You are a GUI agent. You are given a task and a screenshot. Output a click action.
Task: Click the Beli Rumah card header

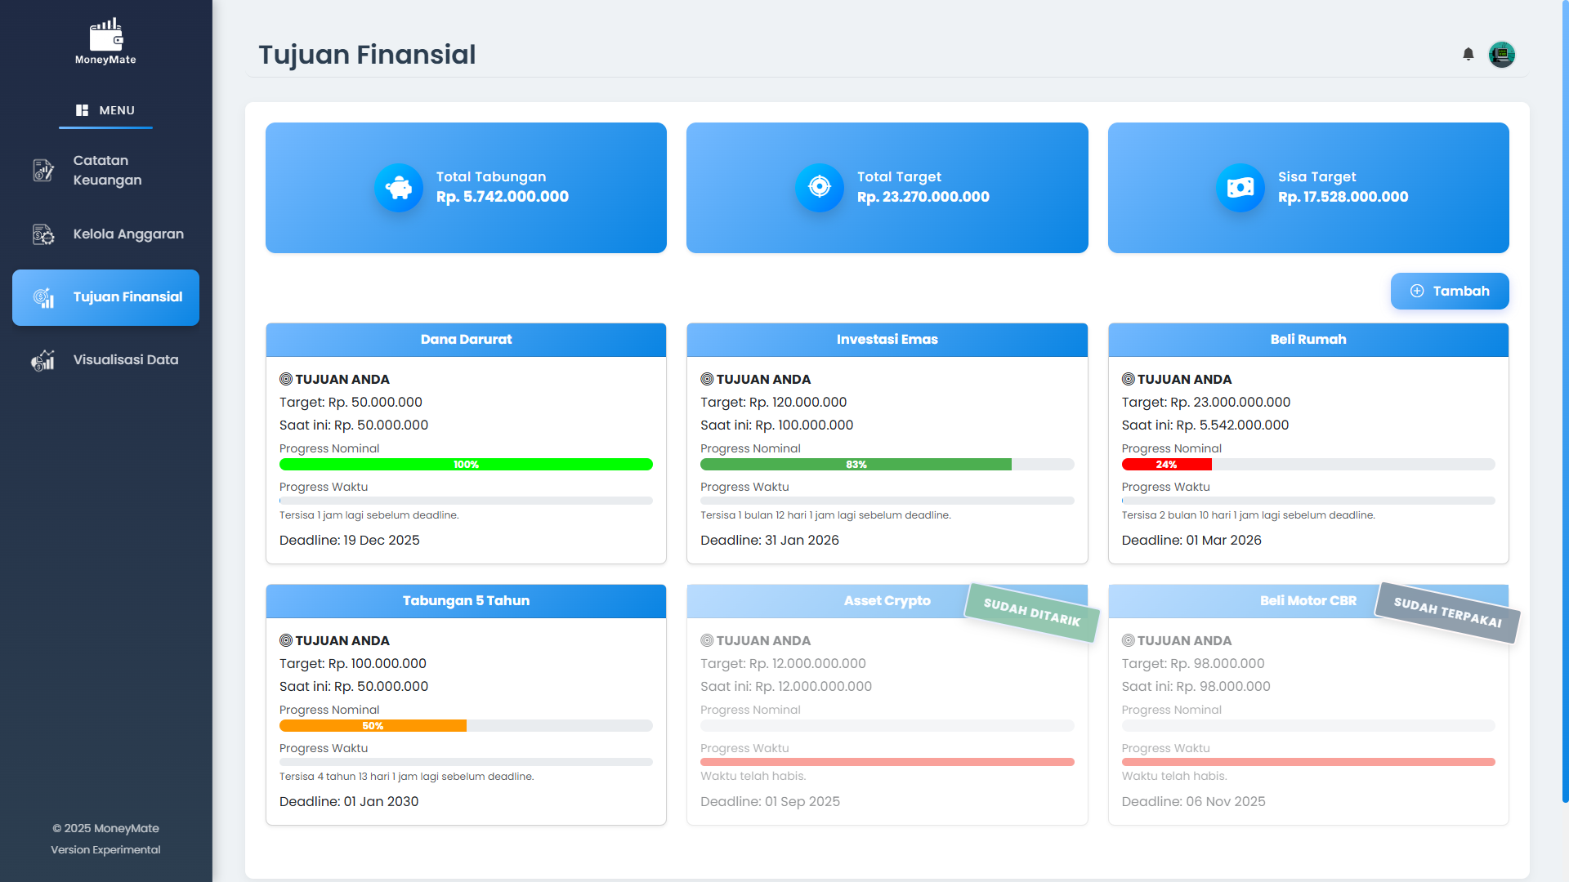tap(1307, 340)
